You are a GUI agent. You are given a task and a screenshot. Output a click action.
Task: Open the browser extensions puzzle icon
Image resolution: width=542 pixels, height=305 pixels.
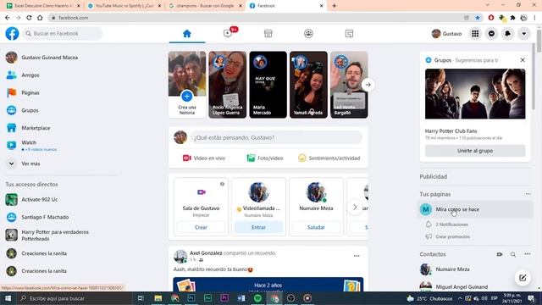[513, 18]
